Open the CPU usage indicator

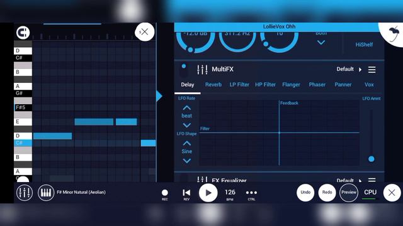(370, 193)
